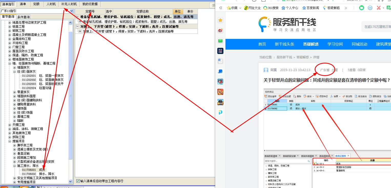Open 新干线头条 in the site navigation
391x188 pixels.
tap(284, 44)
